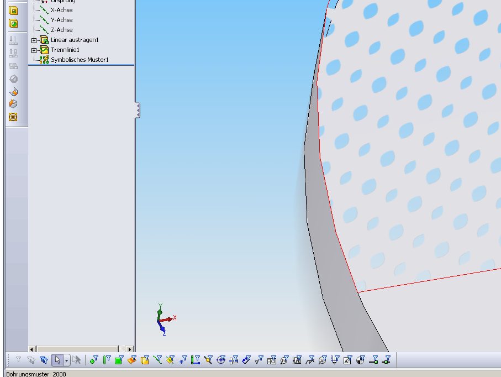This screenshot has width=501, height=377.
Task: Expand the Trennlinie1 tree node
Action: click(x=34, y=50)
